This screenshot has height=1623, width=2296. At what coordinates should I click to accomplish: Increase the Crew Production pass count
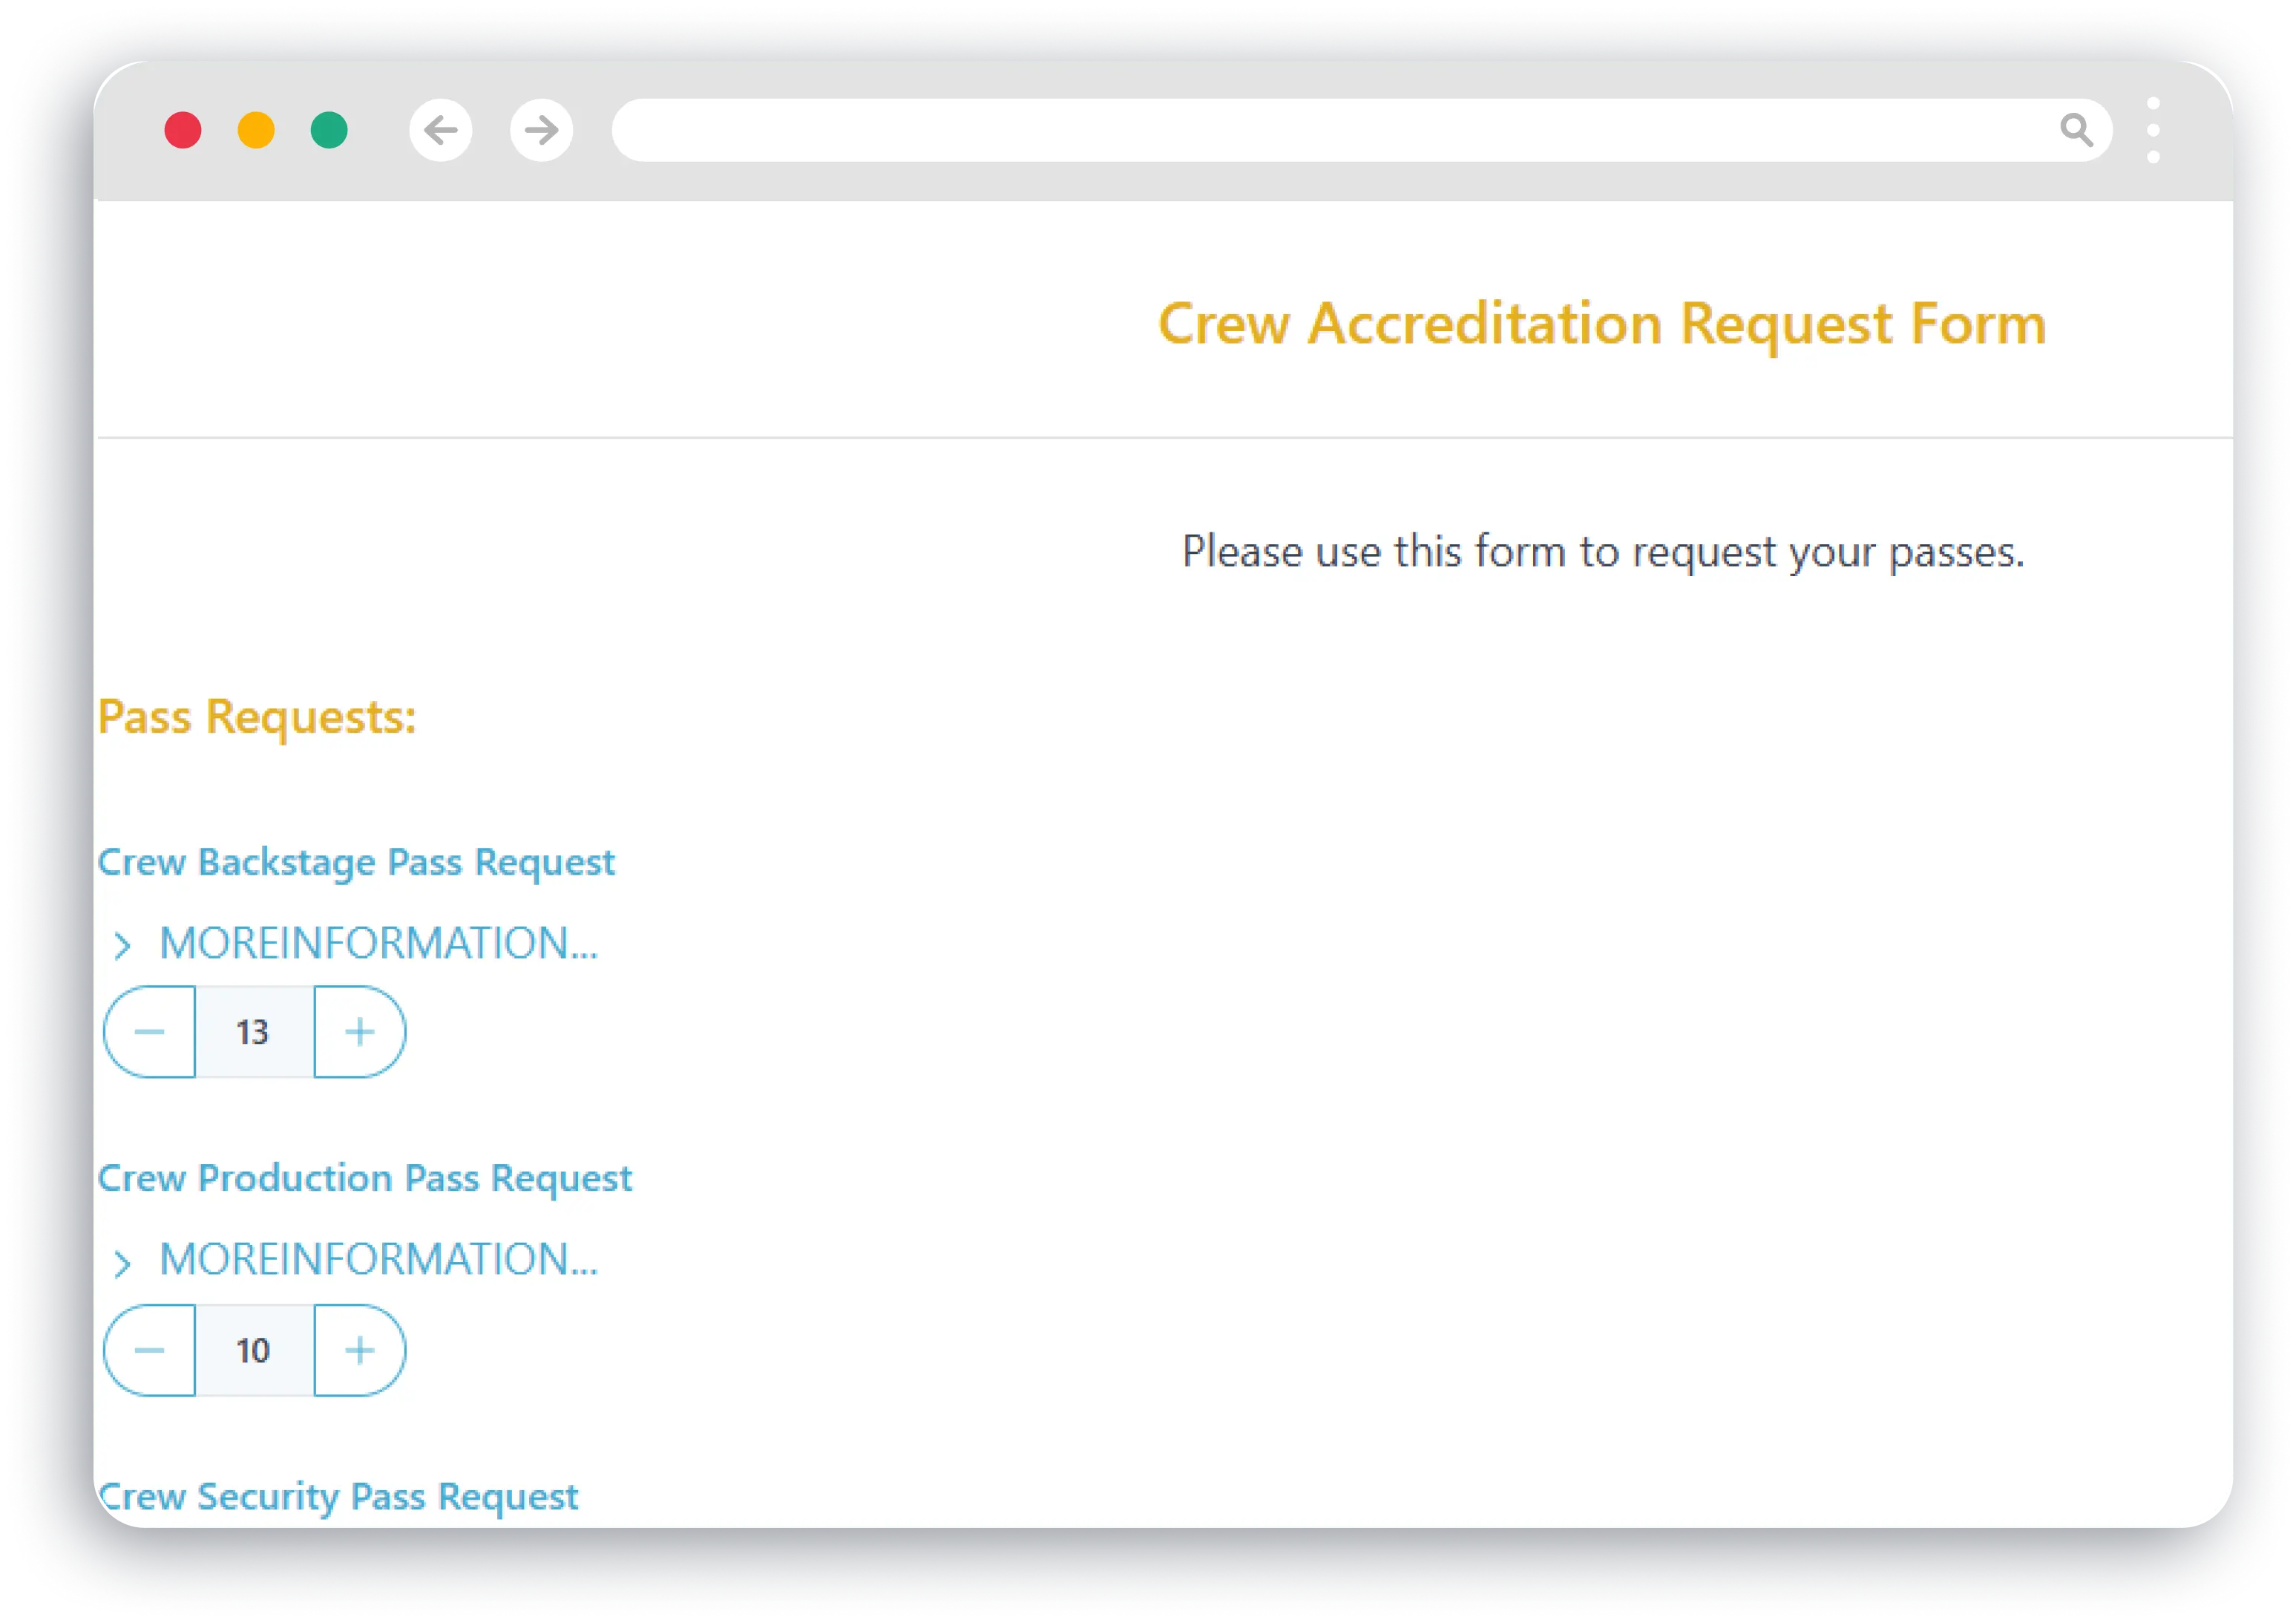(x=359, y=1350)
